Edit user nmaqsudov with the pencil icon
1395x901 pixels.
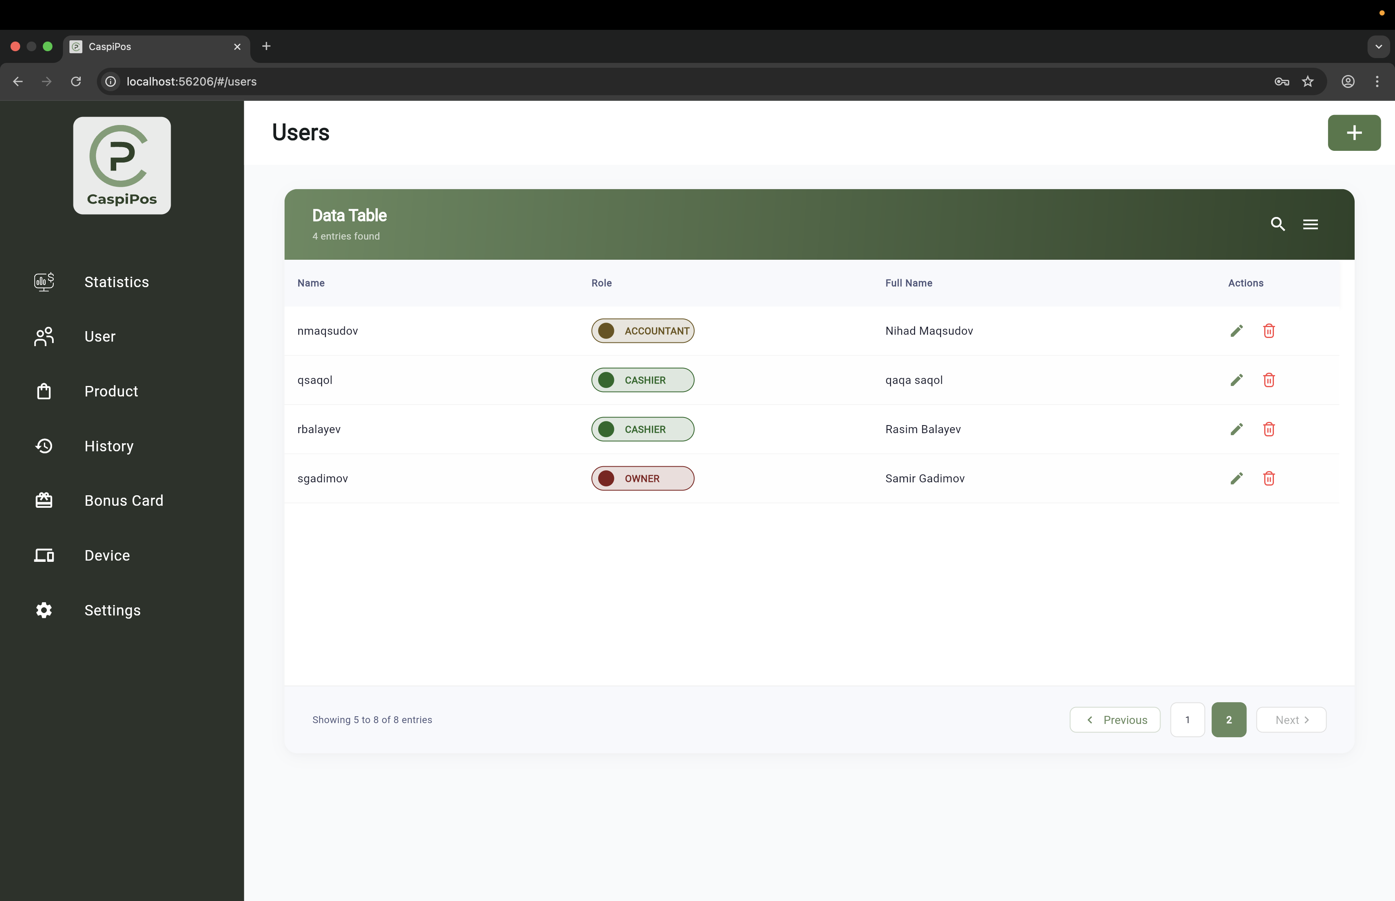pyautogui.click(x=1236, y=331)
